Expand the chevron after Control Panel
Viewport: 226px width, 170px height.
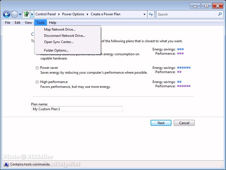(59, 14)
